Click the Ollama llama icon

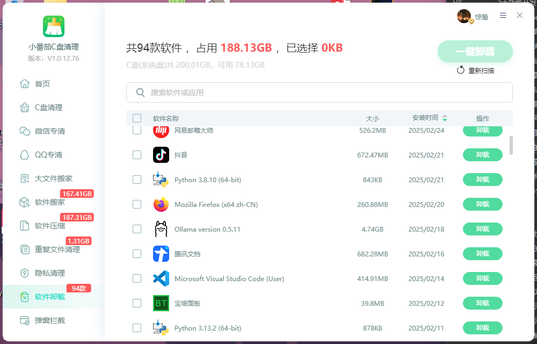click(x=161, y=229)
